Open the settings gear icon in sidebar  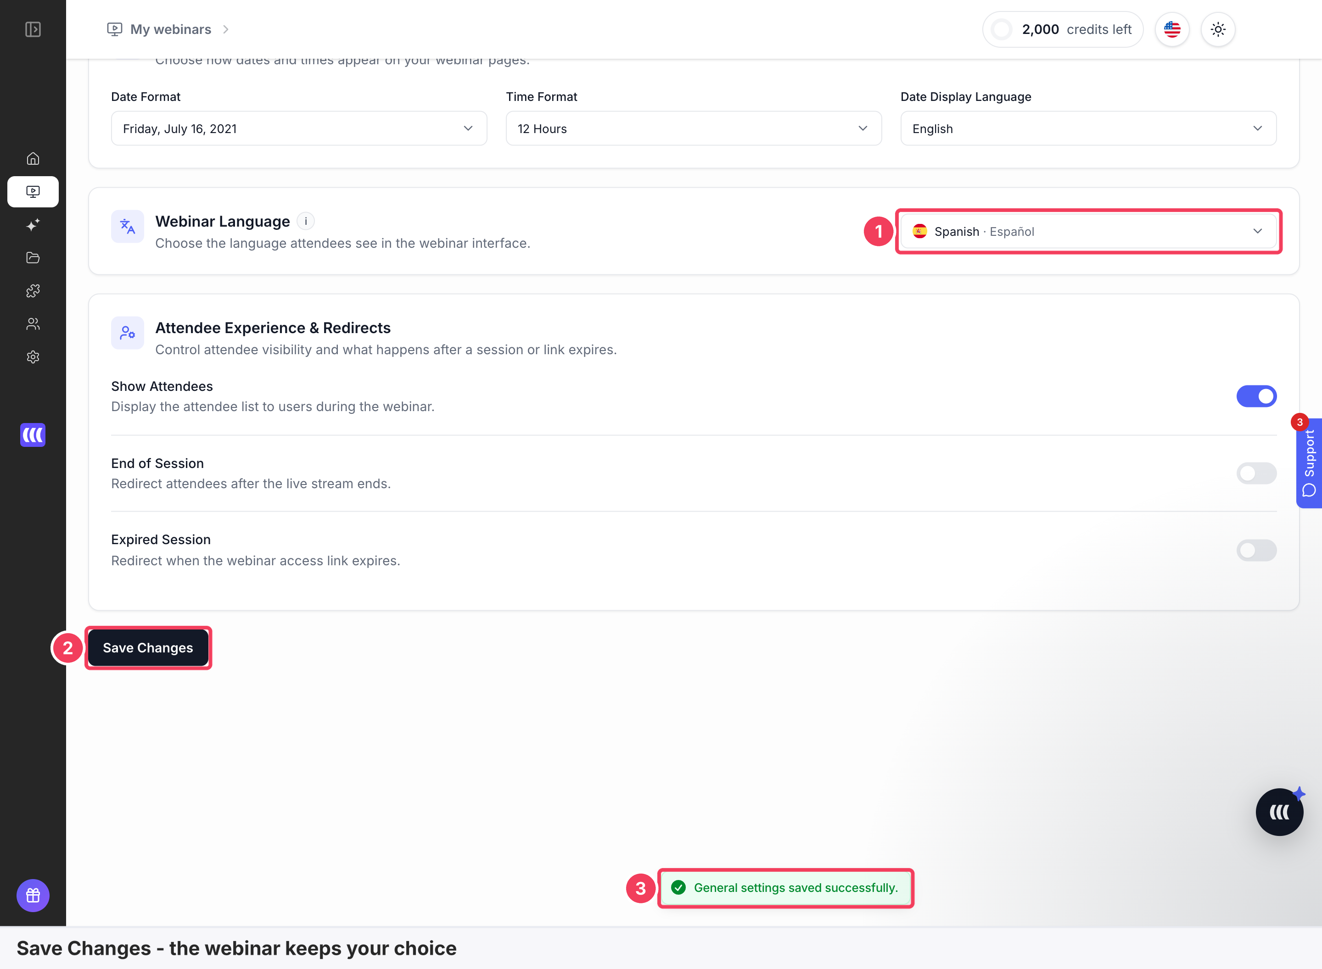pyautogui.click(x=33, y=356)
